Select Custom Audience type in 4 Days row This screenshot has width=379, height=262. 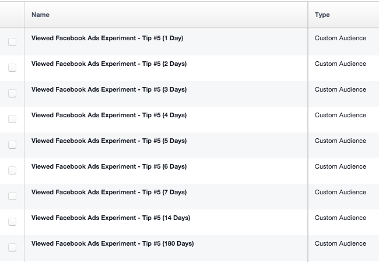tap(341, 115)
